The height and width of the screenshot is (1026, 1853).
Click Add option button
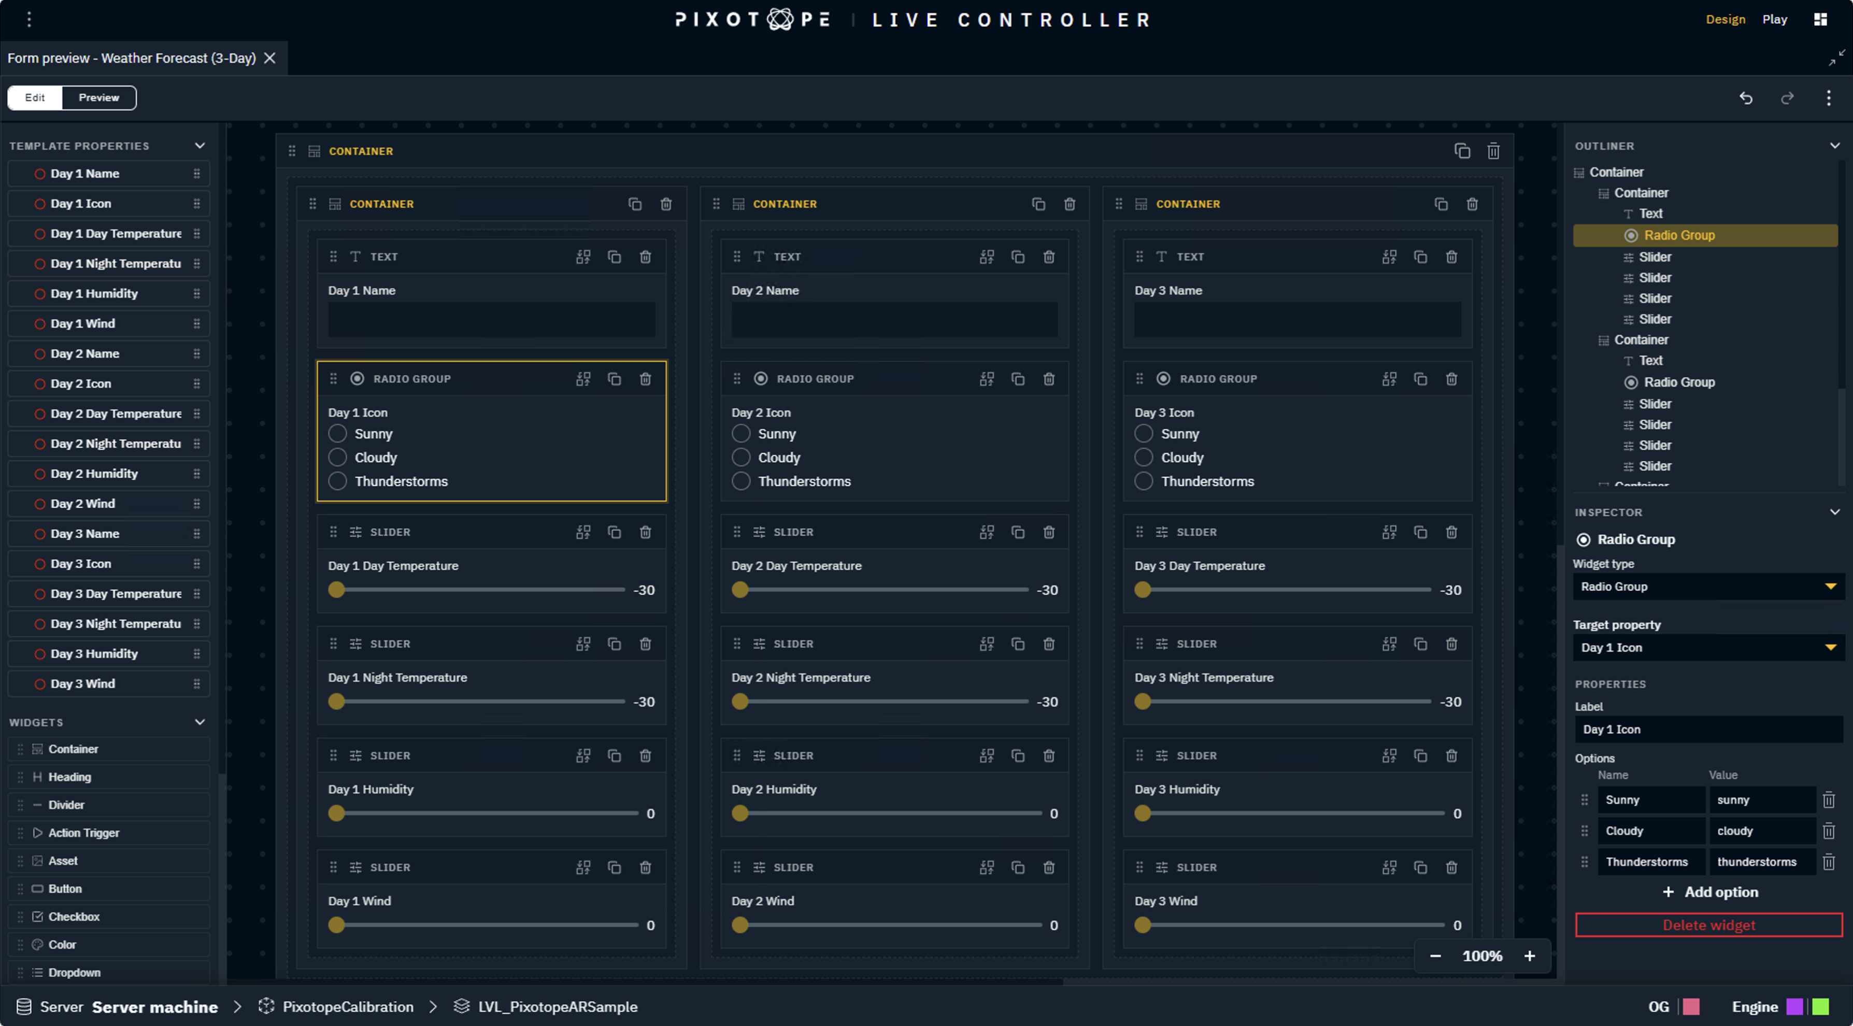pyautogui.click(x=1710, y=892)
